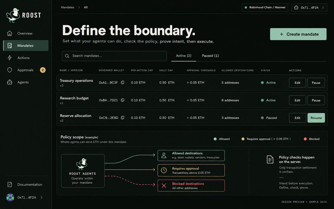Click the Roost bird logo
Image resolution: width=334 pixels, height=209 pixels.
tap(13, 15)
